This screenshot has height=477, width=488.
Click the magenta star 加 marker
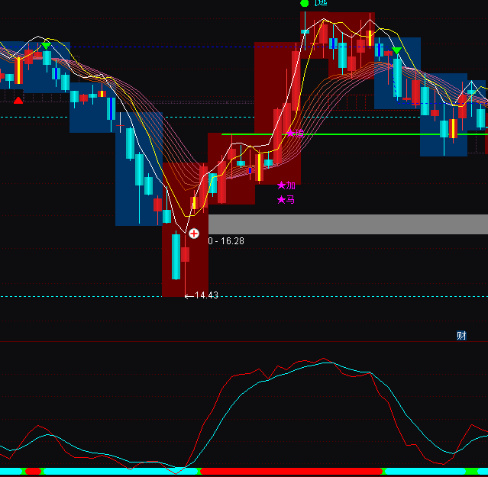pos(286,185)
